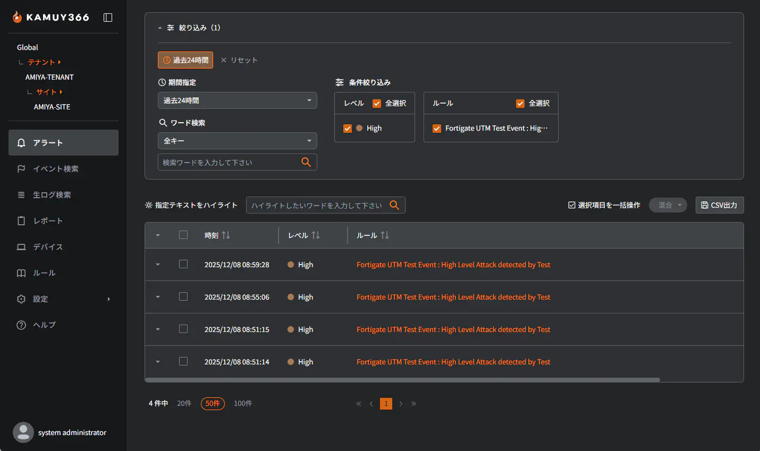This screenshot has height=451, width=760.
Task: Go to the next page of alerts
Action: tap(401, 404)
